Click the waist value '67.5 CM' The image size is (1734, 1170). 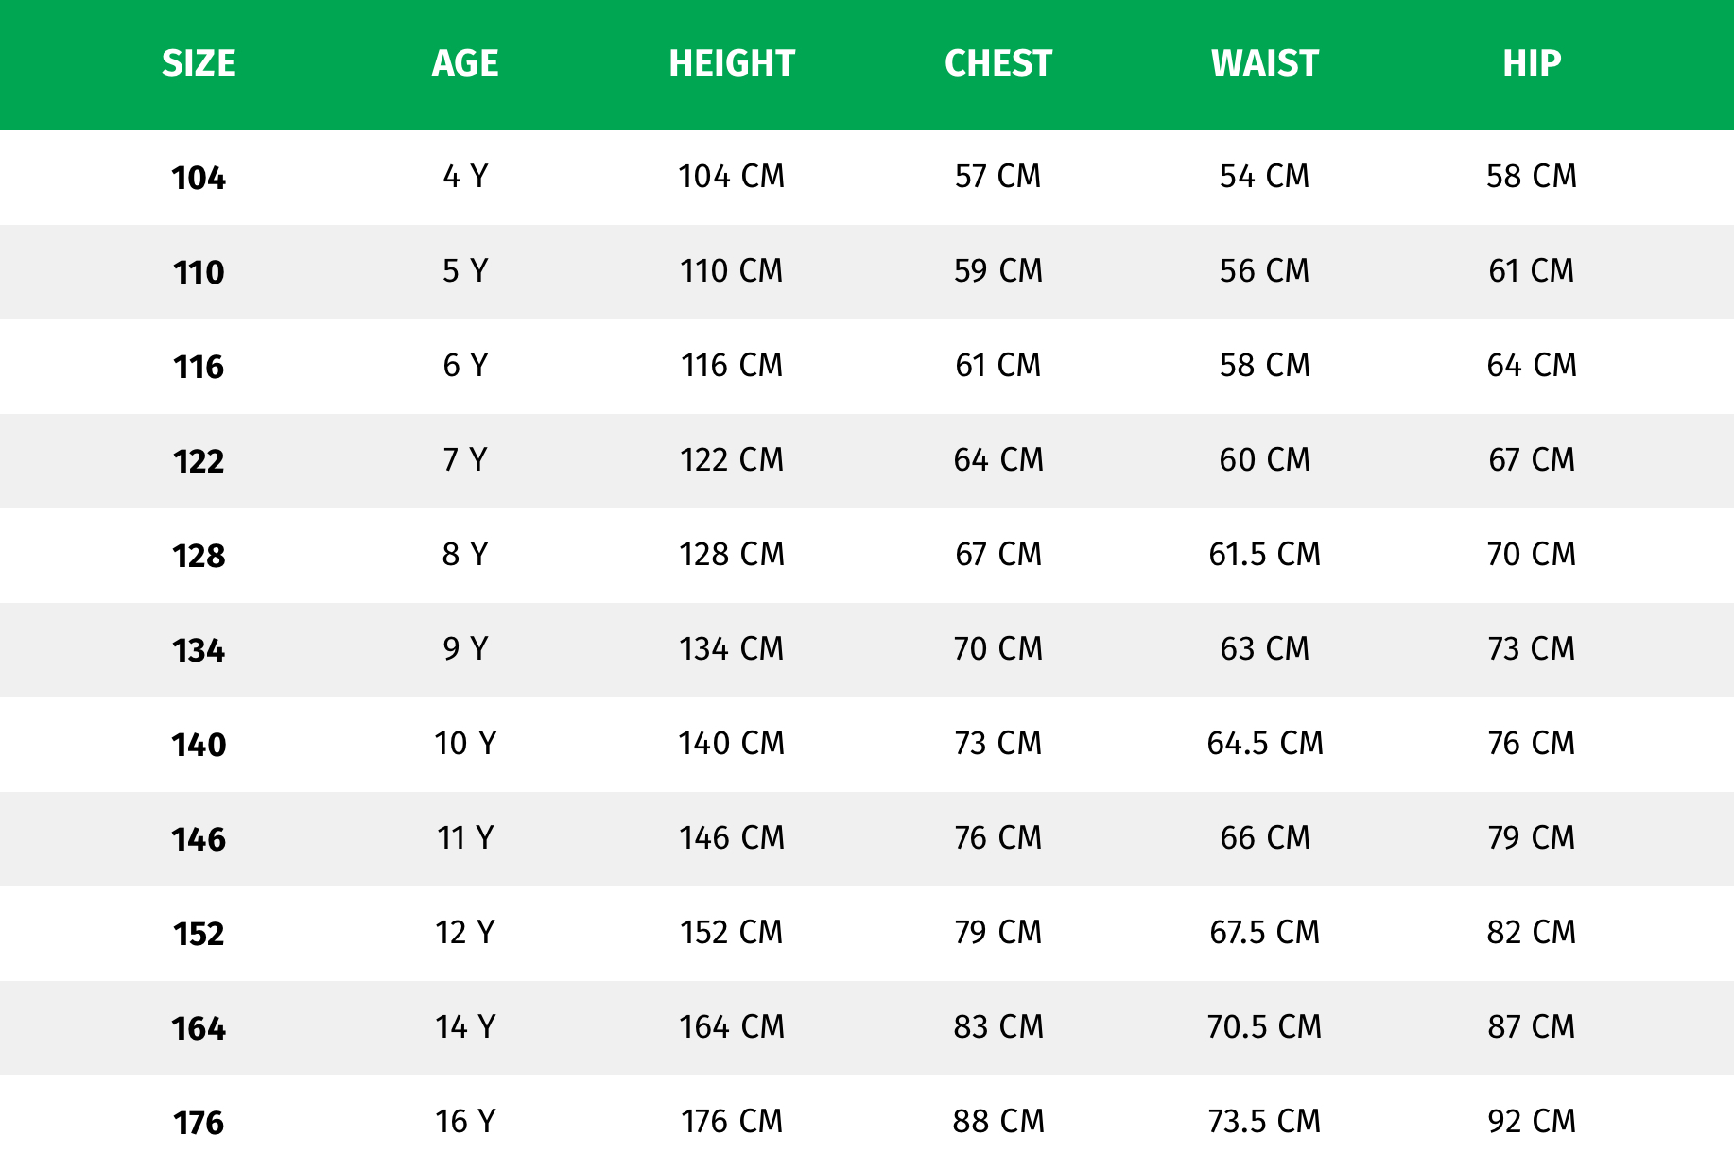1265,932
